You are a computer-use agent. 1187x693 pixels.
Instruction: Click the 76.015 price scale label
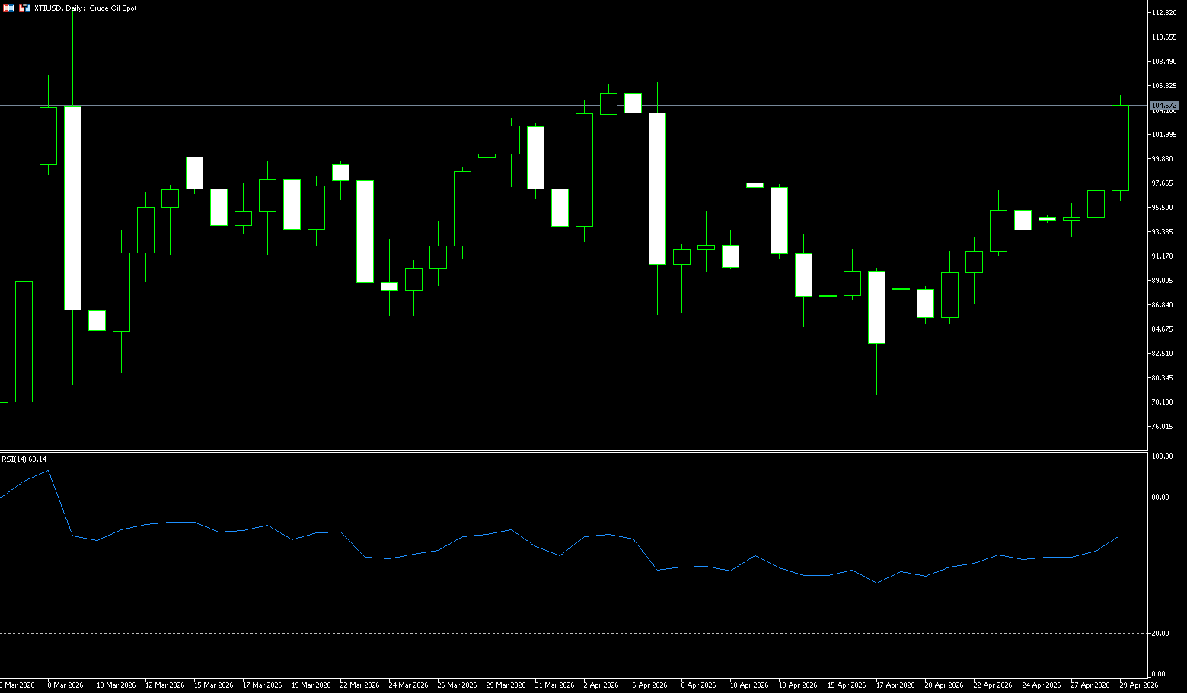[1163, 427]
